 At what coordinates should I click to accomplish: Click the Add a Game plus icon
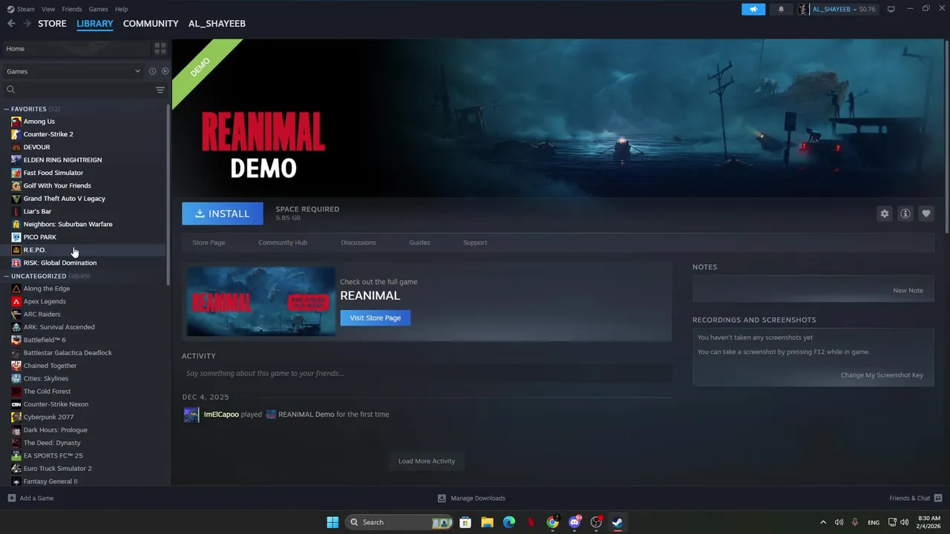coord(11,498)
